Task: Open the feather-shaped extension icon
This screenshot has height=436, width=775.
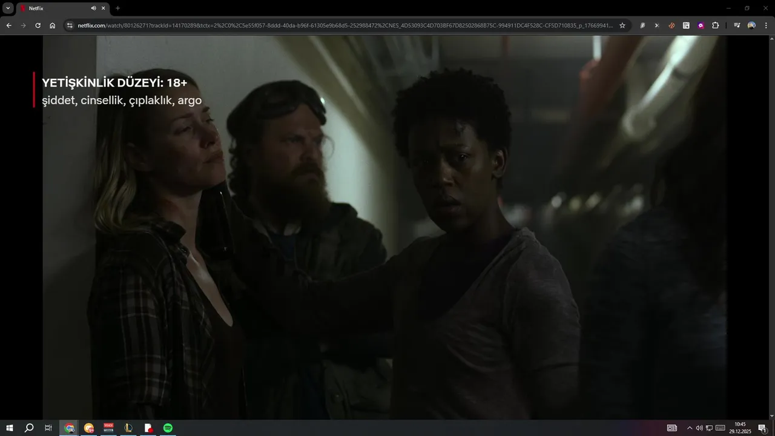Action: click(642, 25)
